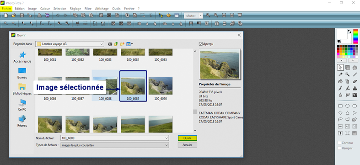
Task: Select thumbnail 100_6090
Action: click(x=161, y=88)
